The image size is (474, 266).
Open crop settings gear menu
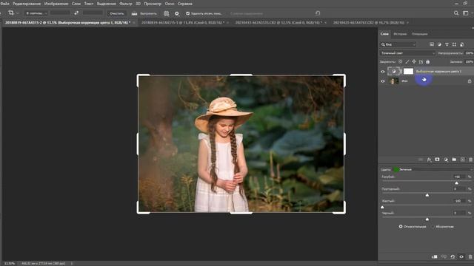(177, 13)
